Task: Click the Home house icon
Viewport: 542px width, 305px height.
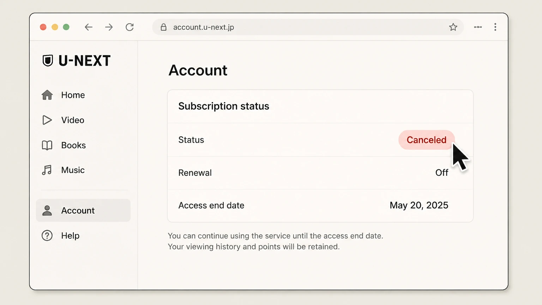Action: click(47, 95)
